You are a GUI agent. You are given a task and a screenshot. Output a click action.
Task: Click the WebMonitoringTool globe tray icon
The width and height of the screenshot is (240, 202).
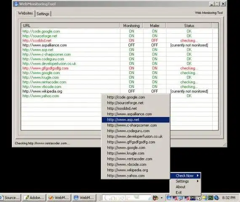coord(169,198)
